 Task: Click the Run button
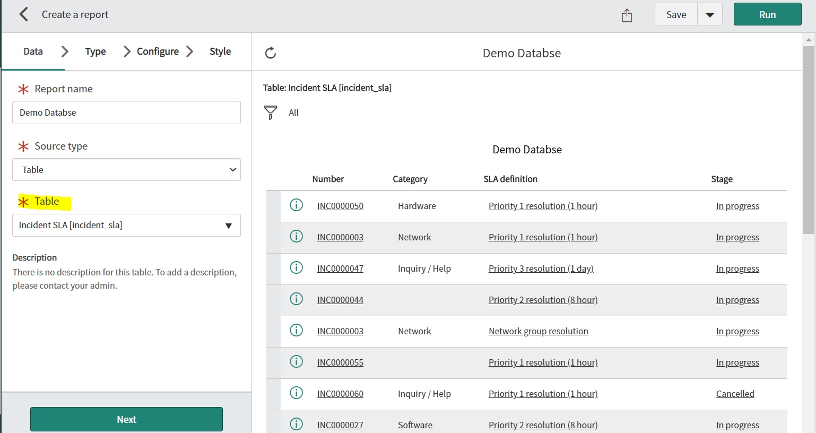coord(767,14)
